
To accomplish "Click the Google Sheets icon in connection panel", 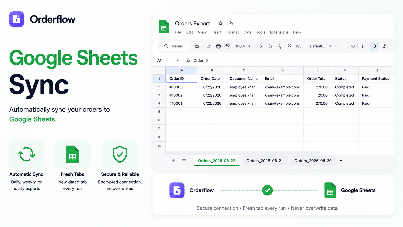I will tap(330, 190).
